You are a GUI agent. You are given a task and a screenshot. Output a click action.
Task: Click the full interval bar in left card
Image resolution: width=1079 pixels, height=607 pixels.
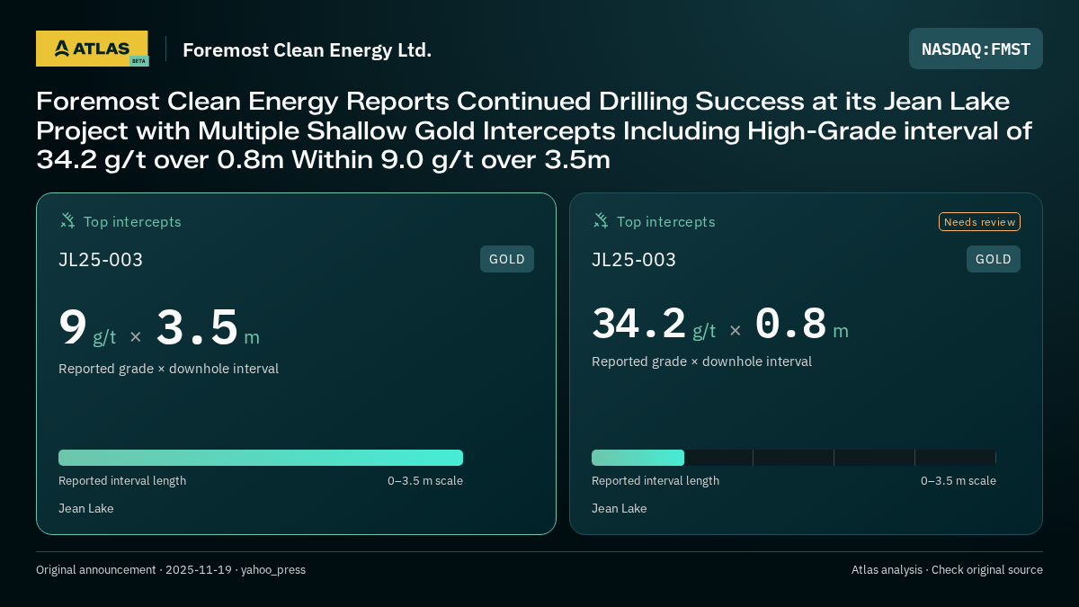(261, 458)
